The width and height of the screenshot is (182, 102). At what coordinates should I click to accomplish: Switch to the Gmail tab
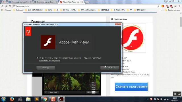coord(4,2)
